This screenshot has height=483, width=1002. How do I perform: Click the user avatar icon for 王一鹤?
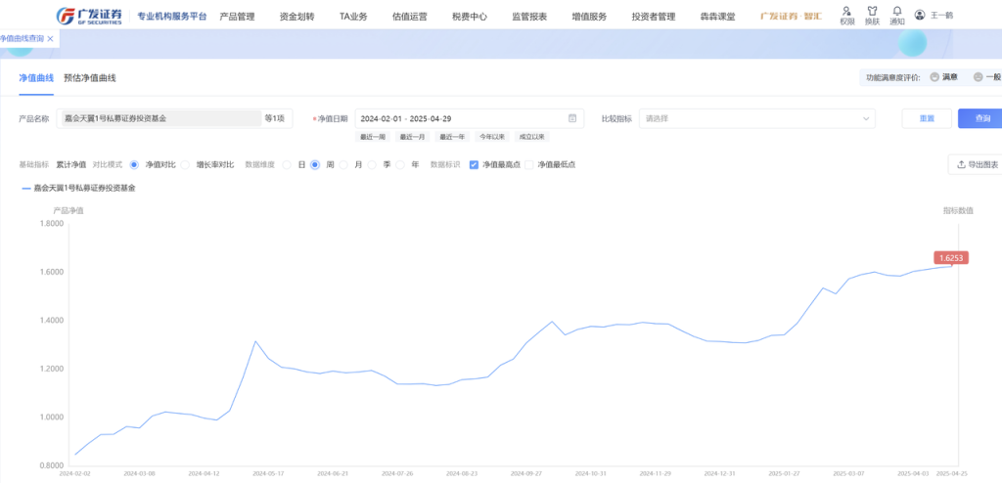[x=920, y=16]
